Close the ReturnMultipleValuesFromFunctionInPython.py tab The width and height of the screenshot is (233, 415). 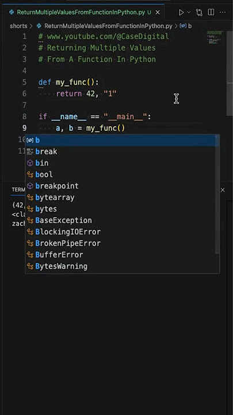[158, 13]
